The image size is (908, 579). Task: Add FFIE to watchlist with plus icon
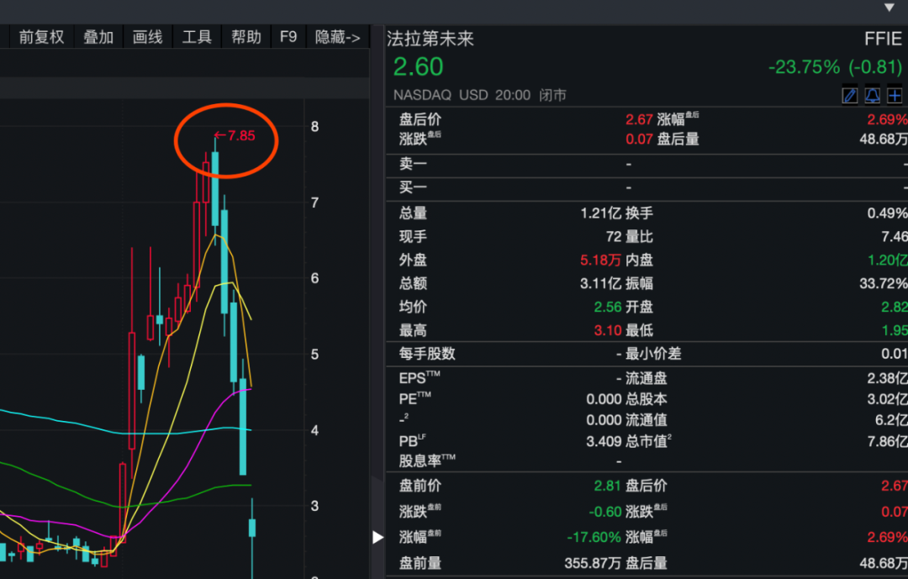[x=894, y=95]
